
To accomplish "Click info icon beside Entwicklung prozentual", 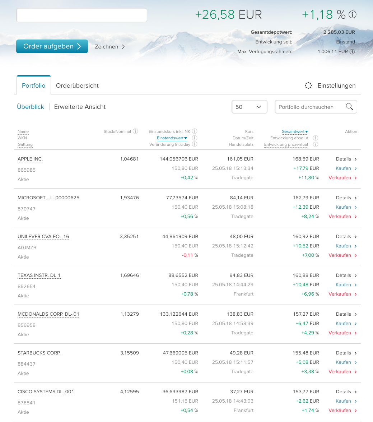I will coord(316,144).
